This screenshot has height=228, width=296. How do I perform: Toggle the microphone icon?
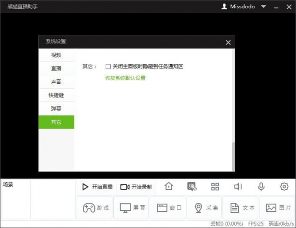[261, 187]
